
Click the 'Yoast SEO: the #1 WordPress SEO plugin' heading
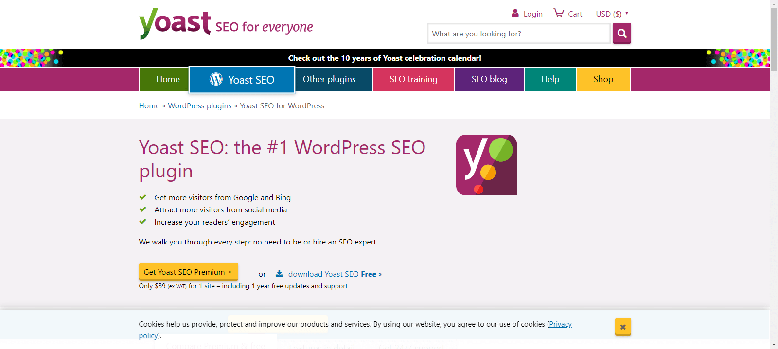point(282,159)
